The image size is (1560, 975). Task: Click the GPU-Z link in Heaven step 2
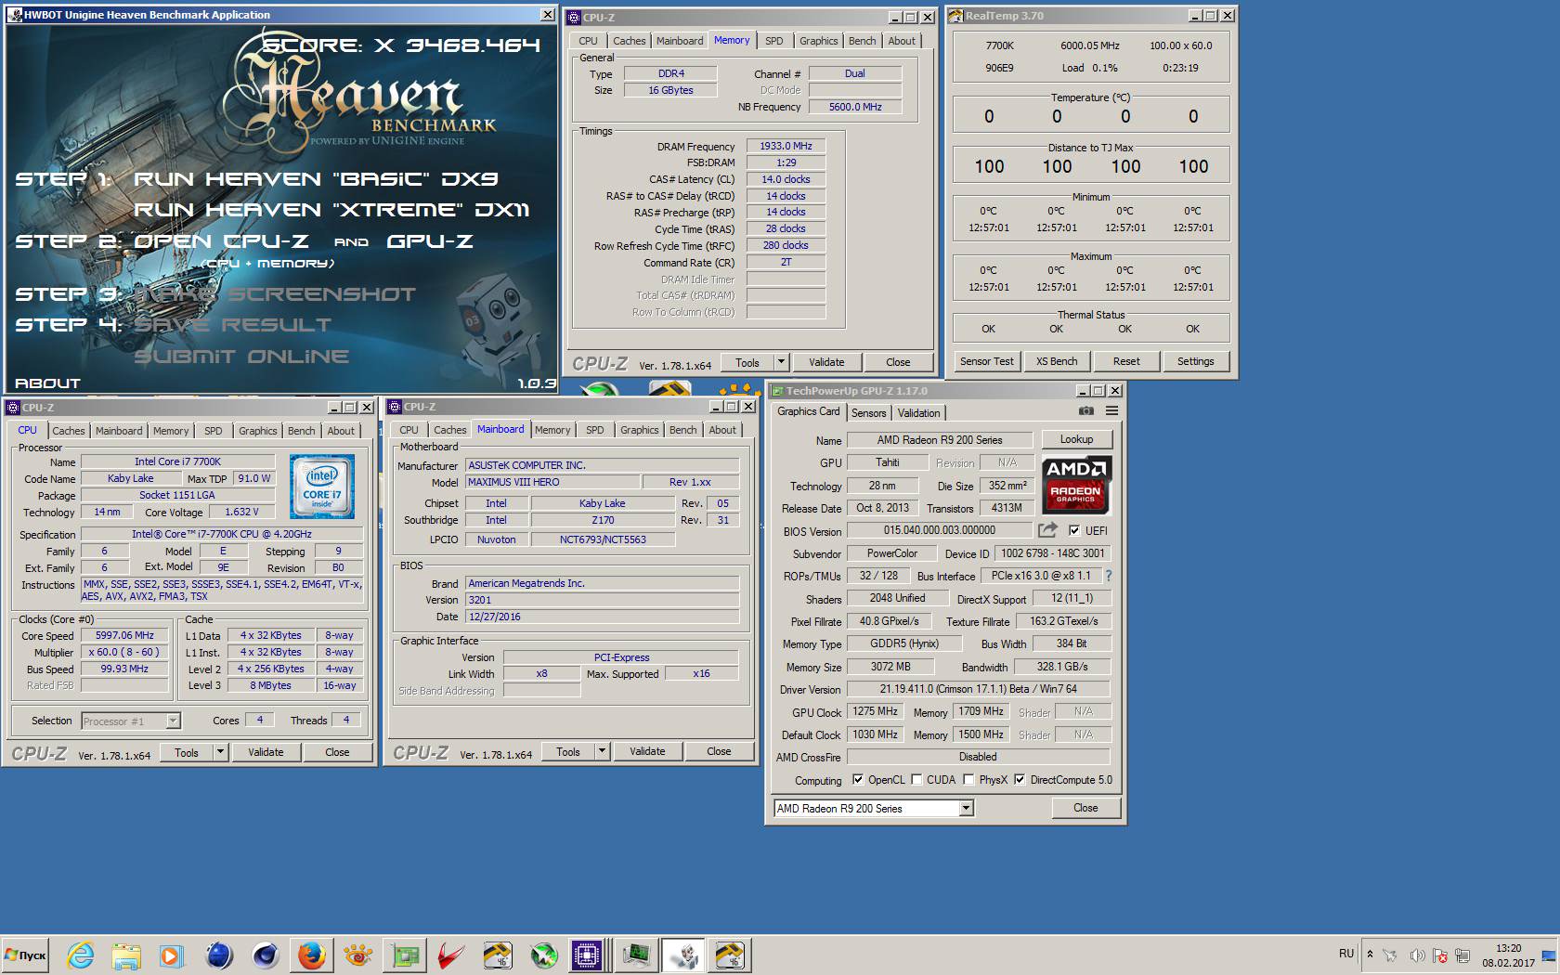pos(430,241)
